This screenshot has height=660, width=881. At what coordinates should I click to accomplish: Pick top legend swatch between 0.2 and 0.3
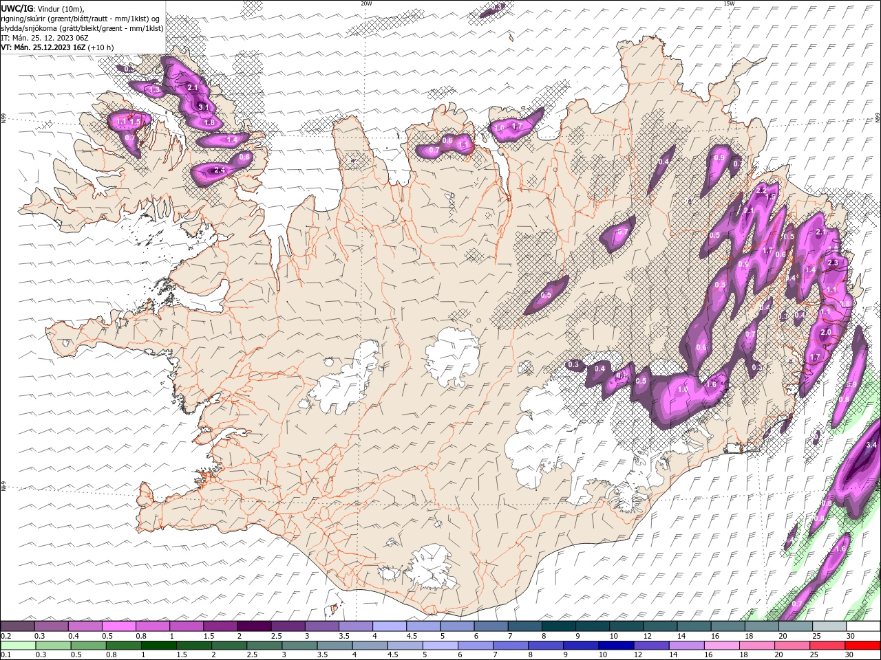tap(17, 626)
